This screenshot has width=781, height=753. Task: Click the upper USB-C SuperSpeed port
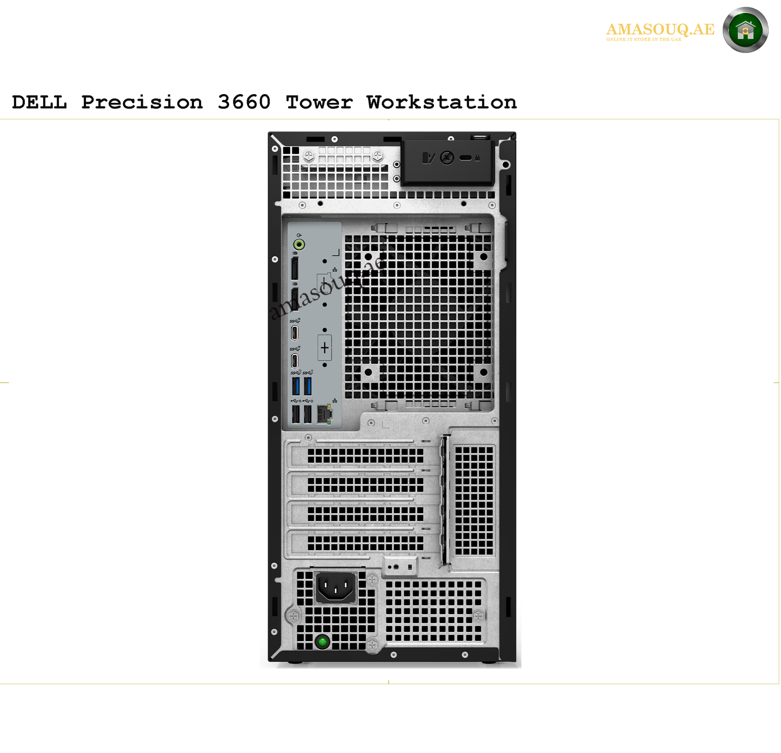(295, 333)
